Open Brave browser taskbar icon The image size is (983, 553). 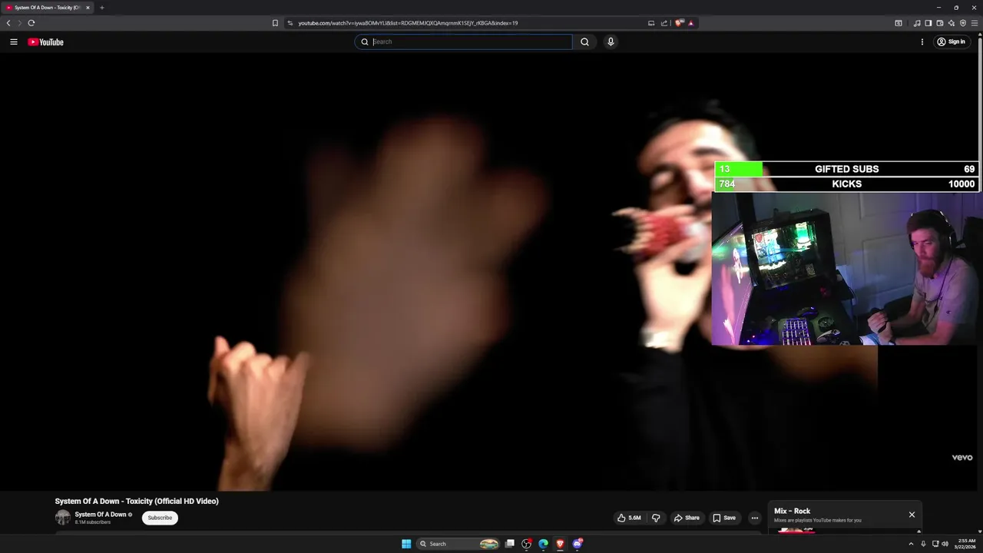click(560, 544)
